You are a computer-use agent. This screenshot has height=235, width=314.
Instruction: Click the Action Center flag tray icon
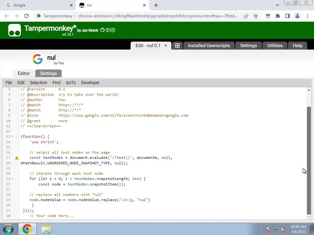click(x=268, y=229)
